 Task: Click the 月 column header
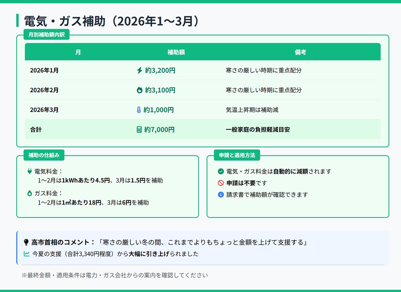[78, 52]
